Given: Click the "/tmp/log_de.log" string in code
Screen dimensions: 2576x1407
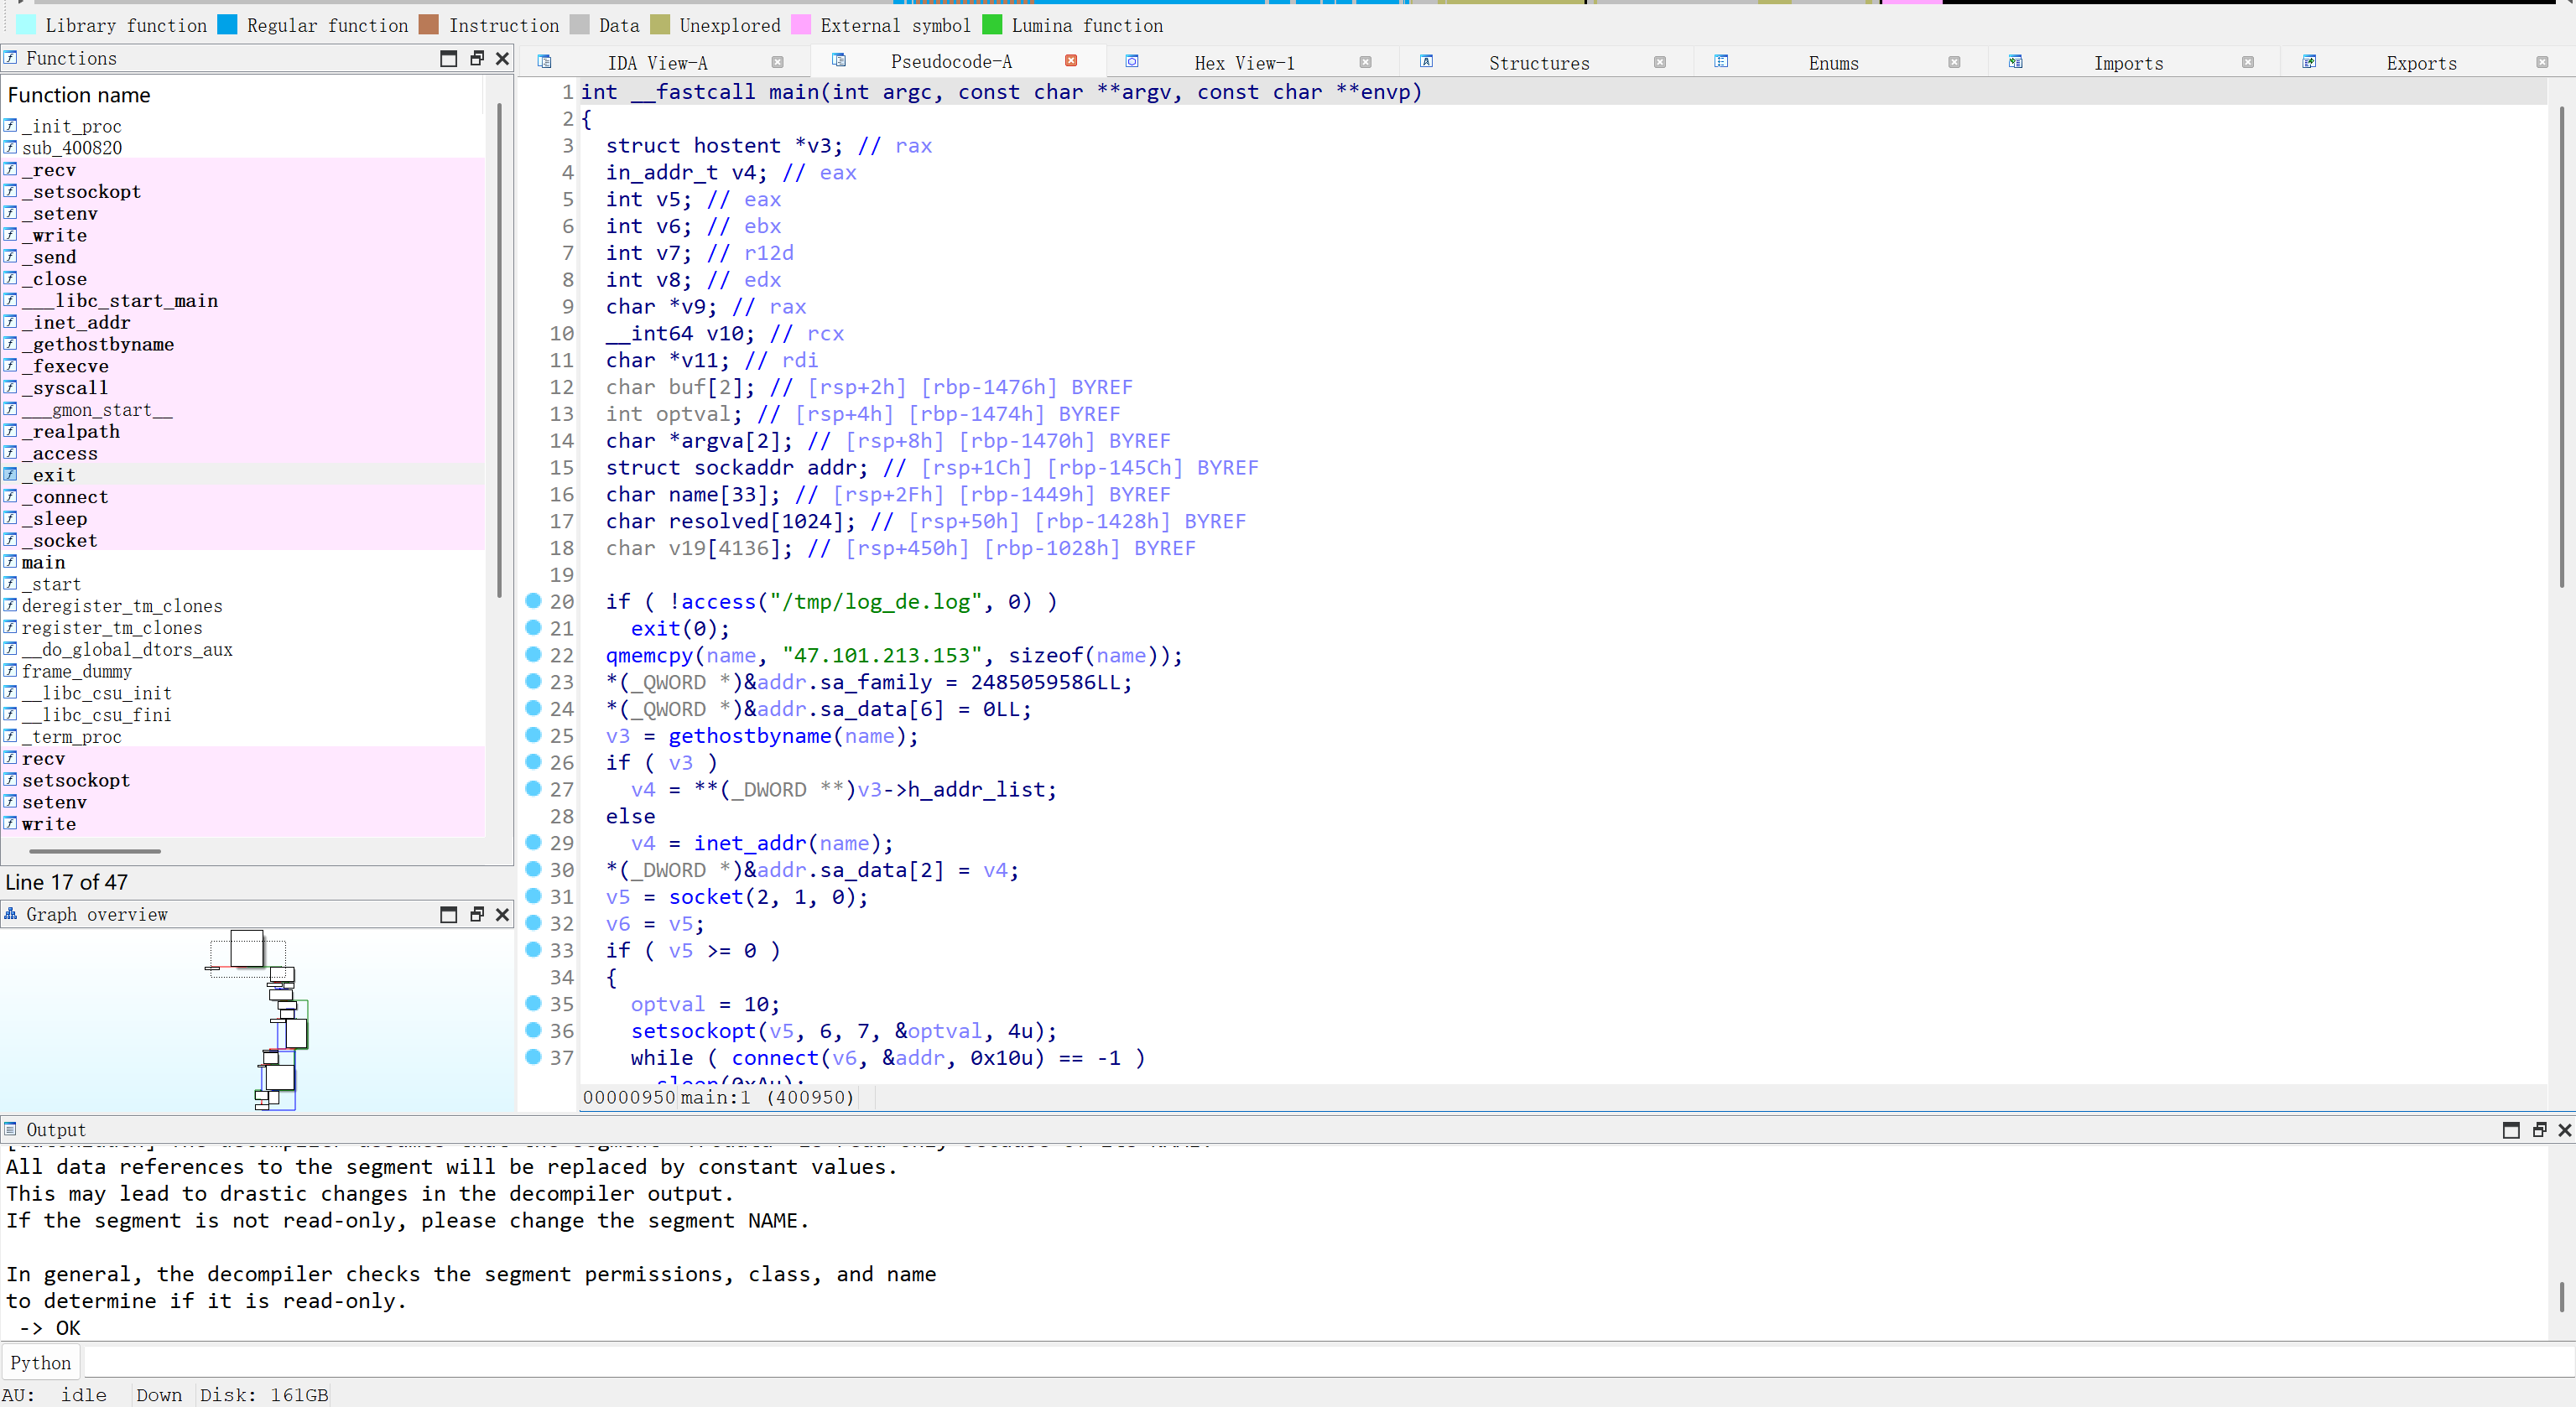Looking at the screenshot, I should 875,601.
